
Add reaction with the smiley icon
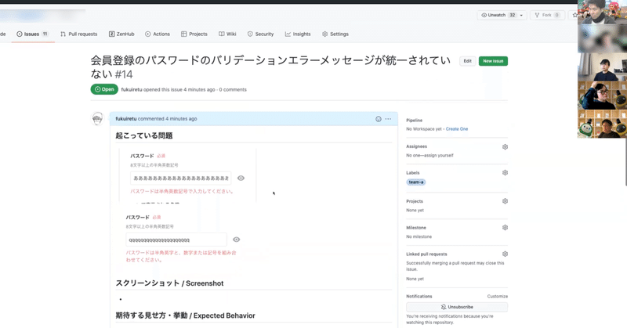click(x=379, y=119)
